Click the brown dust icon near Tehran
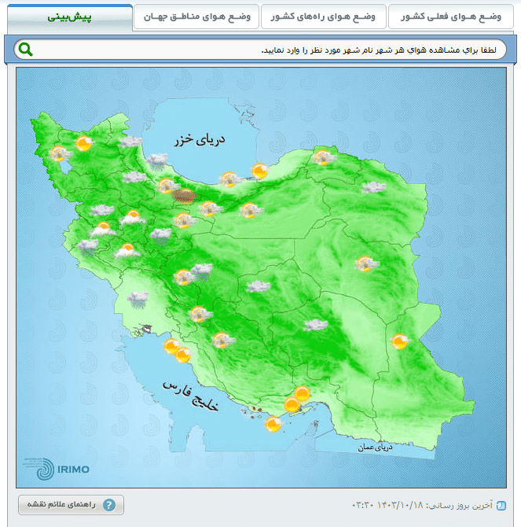Viewport: 521px width, 527px height. tap(183, 197)
